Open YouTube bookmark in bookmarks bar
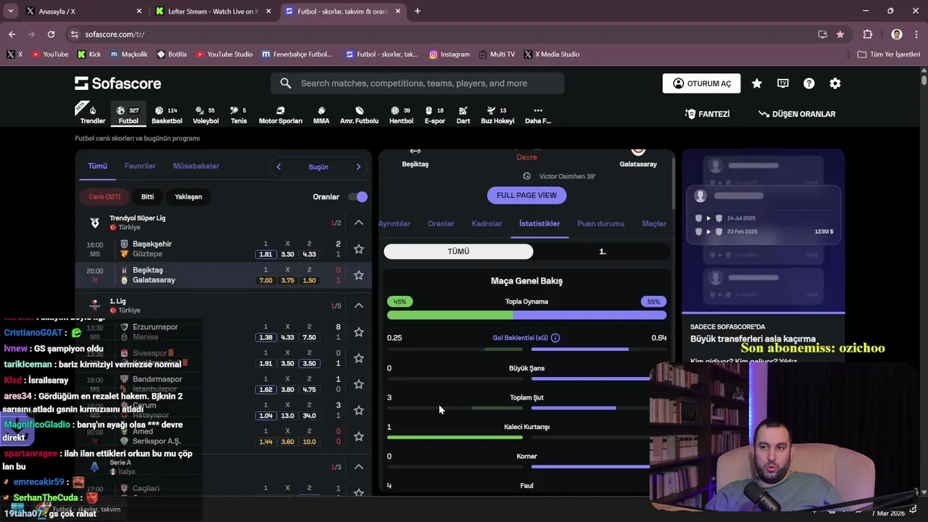928x522 pixels. point(50,54)
